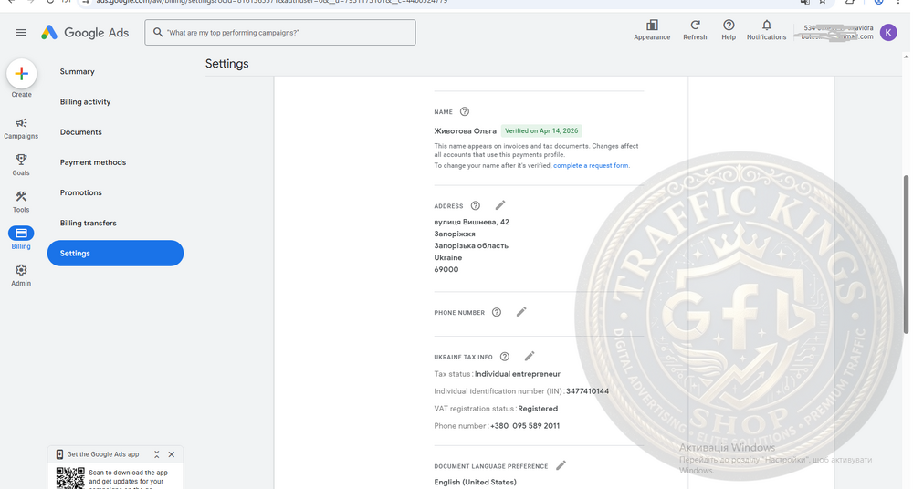Click IIN value 3477410144
The image size is (913, 489).
[587, 391]
